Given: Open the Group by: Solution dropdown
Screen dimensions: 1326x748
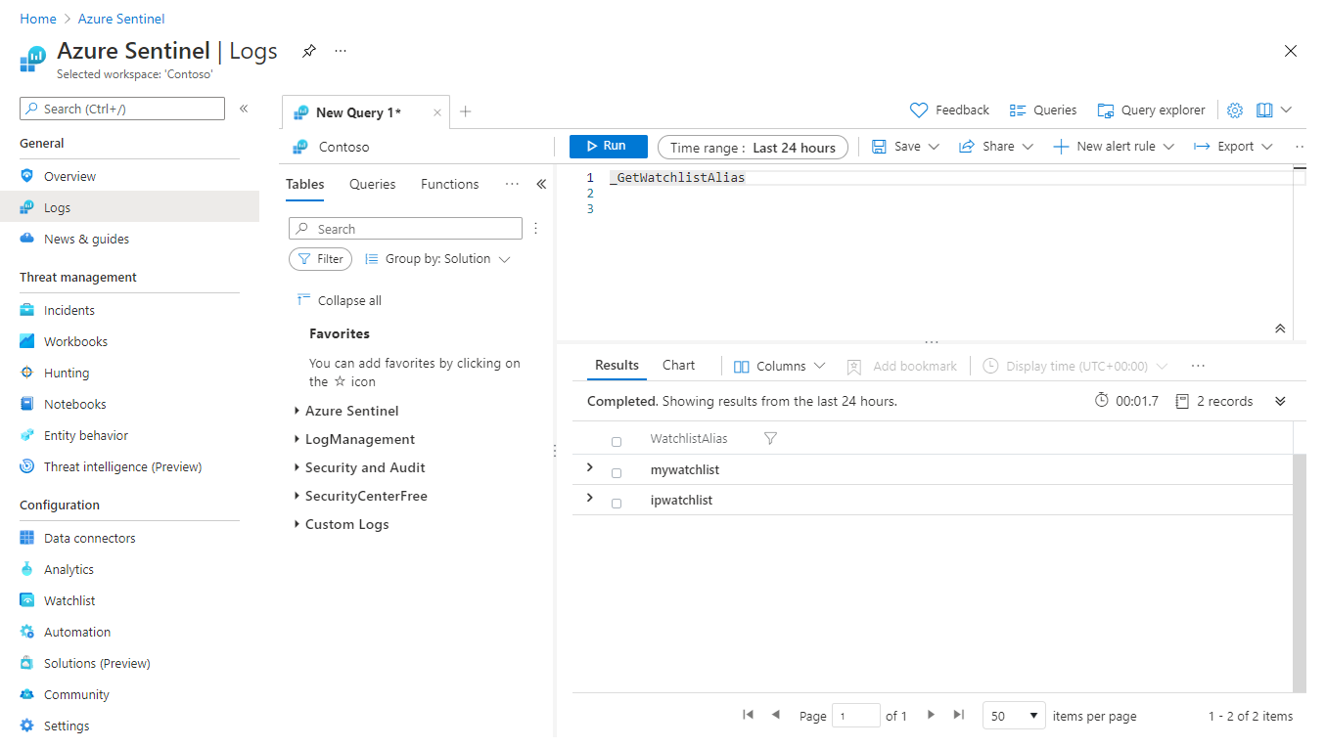Looking at the screenshot, I should pos(437,259).
